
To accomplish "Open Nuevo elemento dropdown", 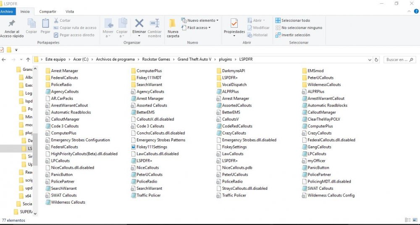I will (200, 20).
